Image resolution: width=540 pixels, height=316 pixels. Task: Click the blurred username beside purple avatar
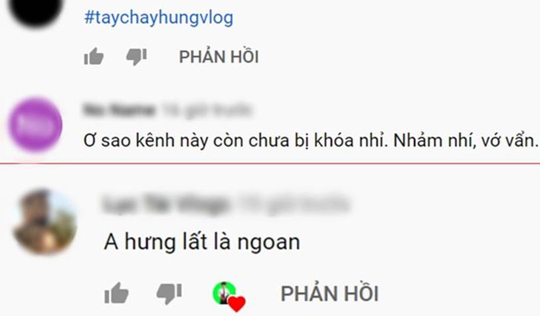(x=119, y=110)
